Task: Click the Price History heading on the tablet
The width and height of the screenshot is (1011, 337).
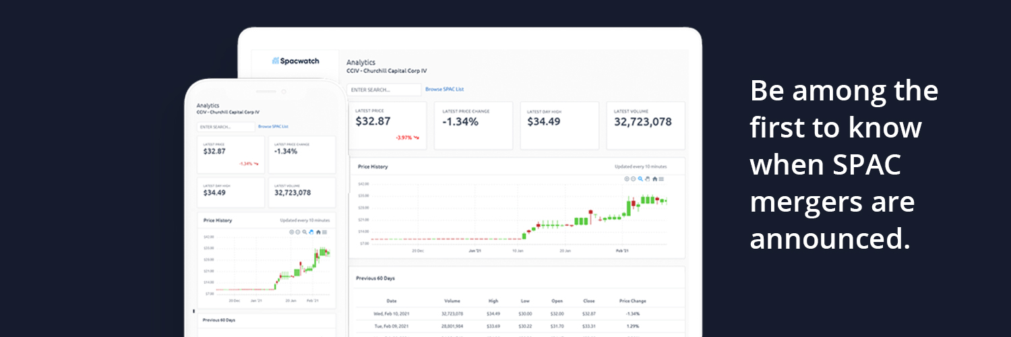Action: tap(373, 166)
